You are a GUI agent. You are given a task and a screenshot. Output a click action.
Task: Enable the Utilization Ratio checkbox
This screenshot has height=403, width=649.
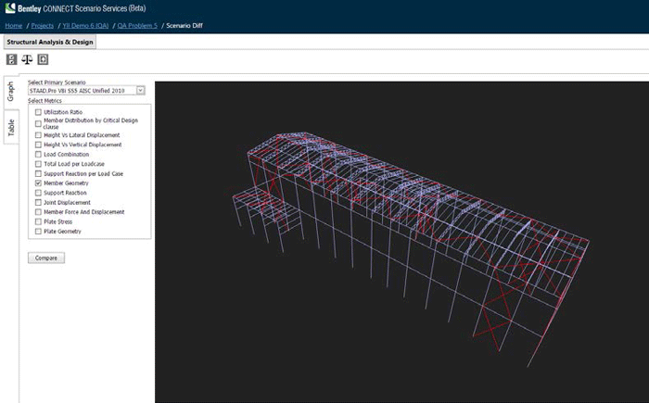38,112
